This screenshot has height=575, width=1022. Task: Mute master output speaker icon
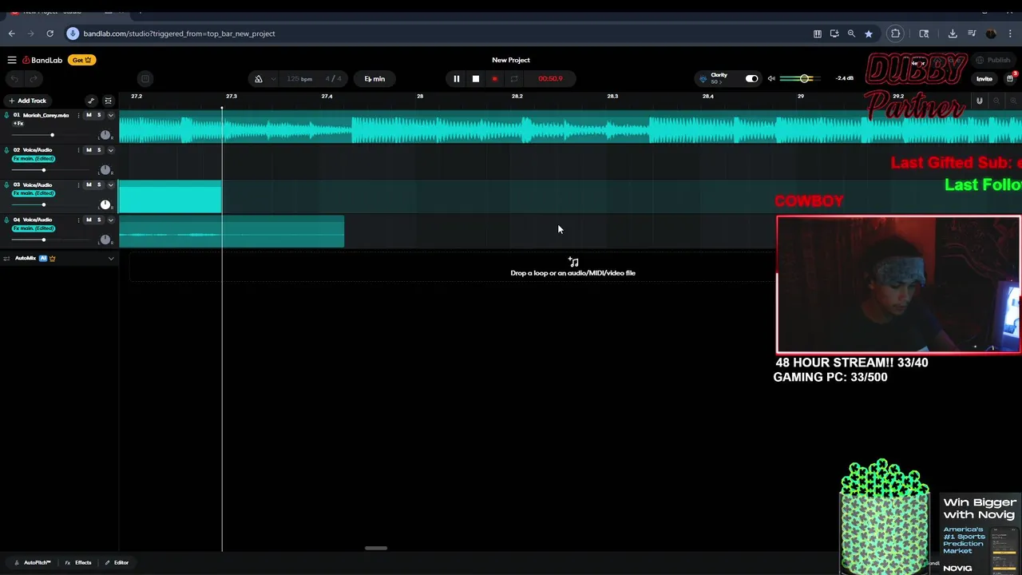point(771,78)
